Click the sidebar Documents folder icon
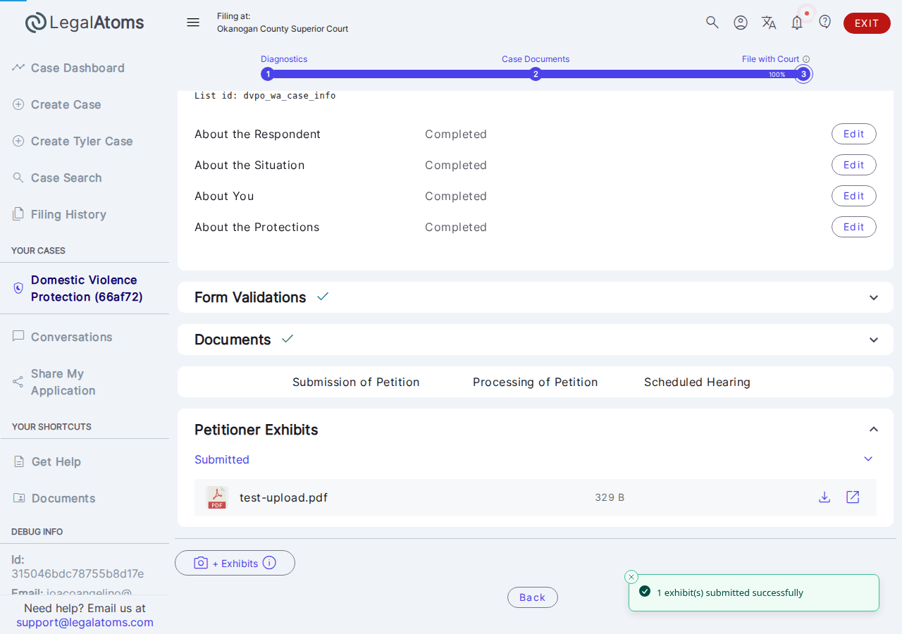902x634 pixels. 19,498
